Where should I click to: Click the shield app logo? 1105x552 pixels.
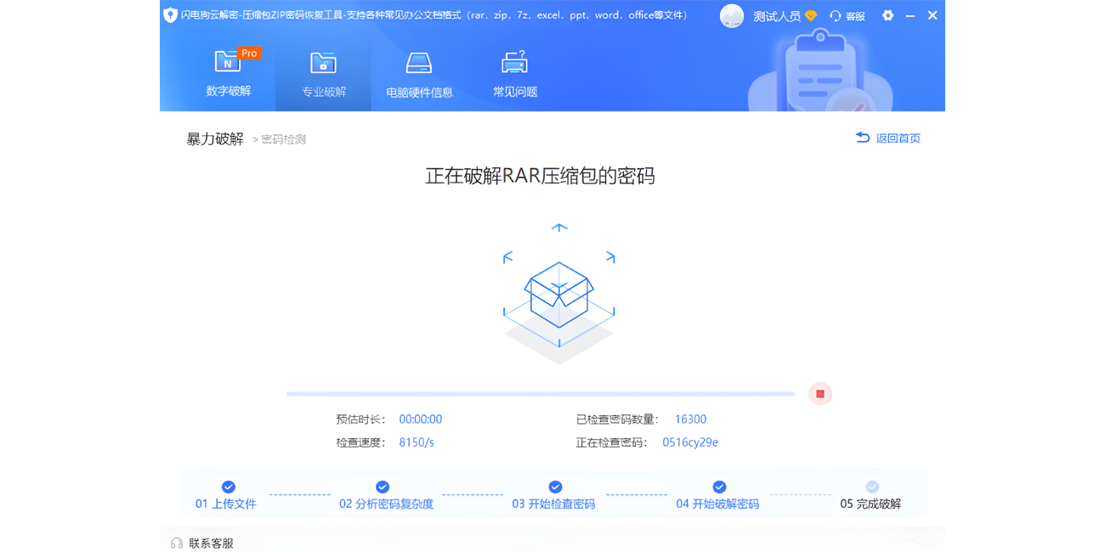pos(168,14)
